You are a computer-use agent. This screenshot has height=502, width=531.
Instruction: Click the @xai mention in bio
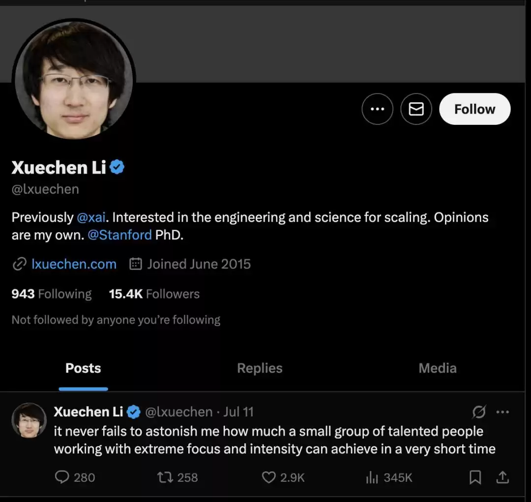pos(91,217)
